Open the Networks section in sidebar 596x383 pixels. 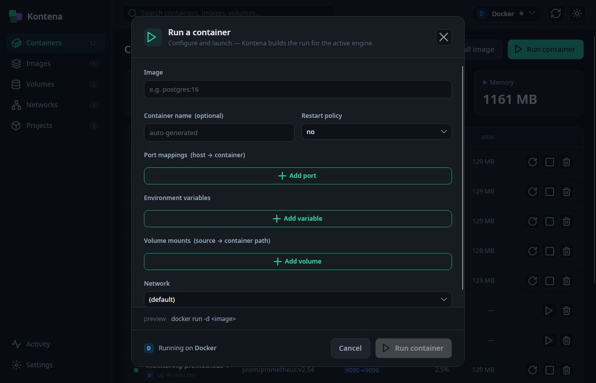click(56, 105)
